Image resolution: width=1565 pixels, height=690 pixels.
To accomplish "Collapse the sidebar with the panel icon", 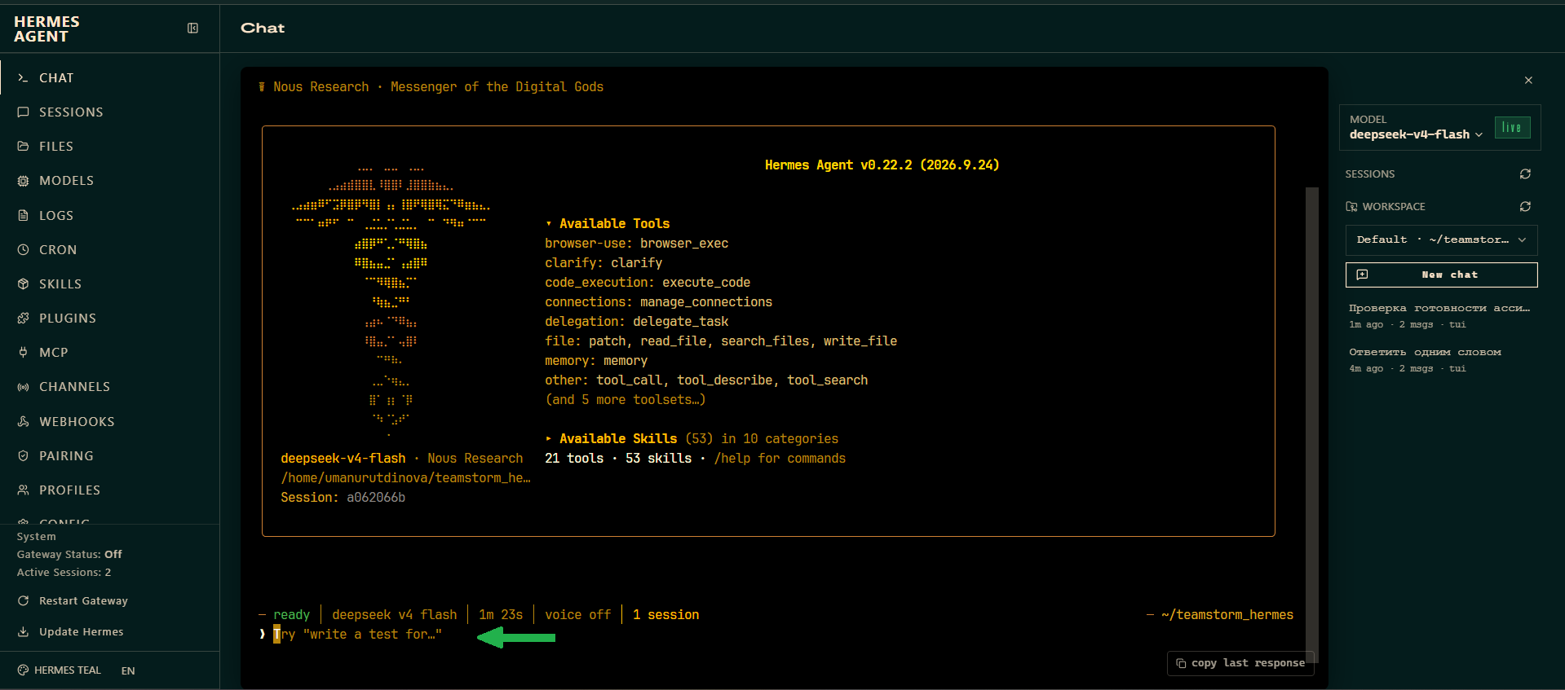I will click(x=192, y=29).
